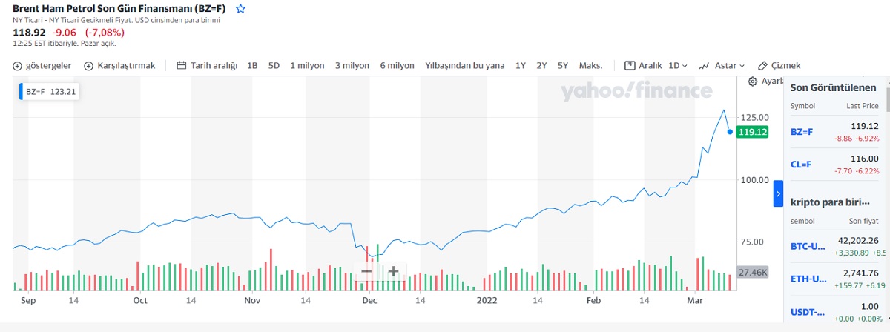Select the 1B time range
This screenshot has width=890, height=332.
(x=252, y=65)
